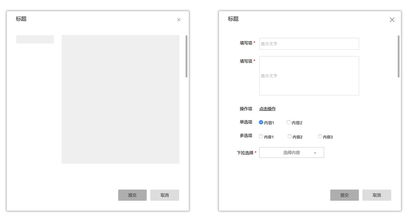Cancel the form with 取消 in right dialog
Viewport: 411px width, 221px height.
[377, 195]
